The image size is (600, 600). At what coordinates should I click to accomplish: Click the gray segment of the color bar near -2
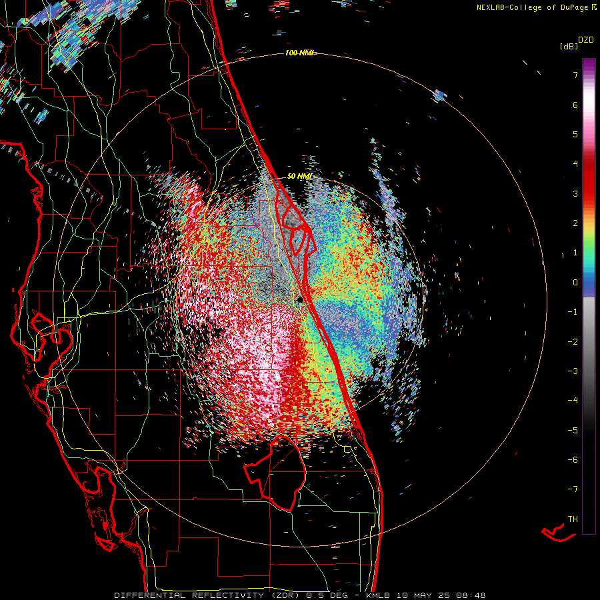tap(589, 341)
